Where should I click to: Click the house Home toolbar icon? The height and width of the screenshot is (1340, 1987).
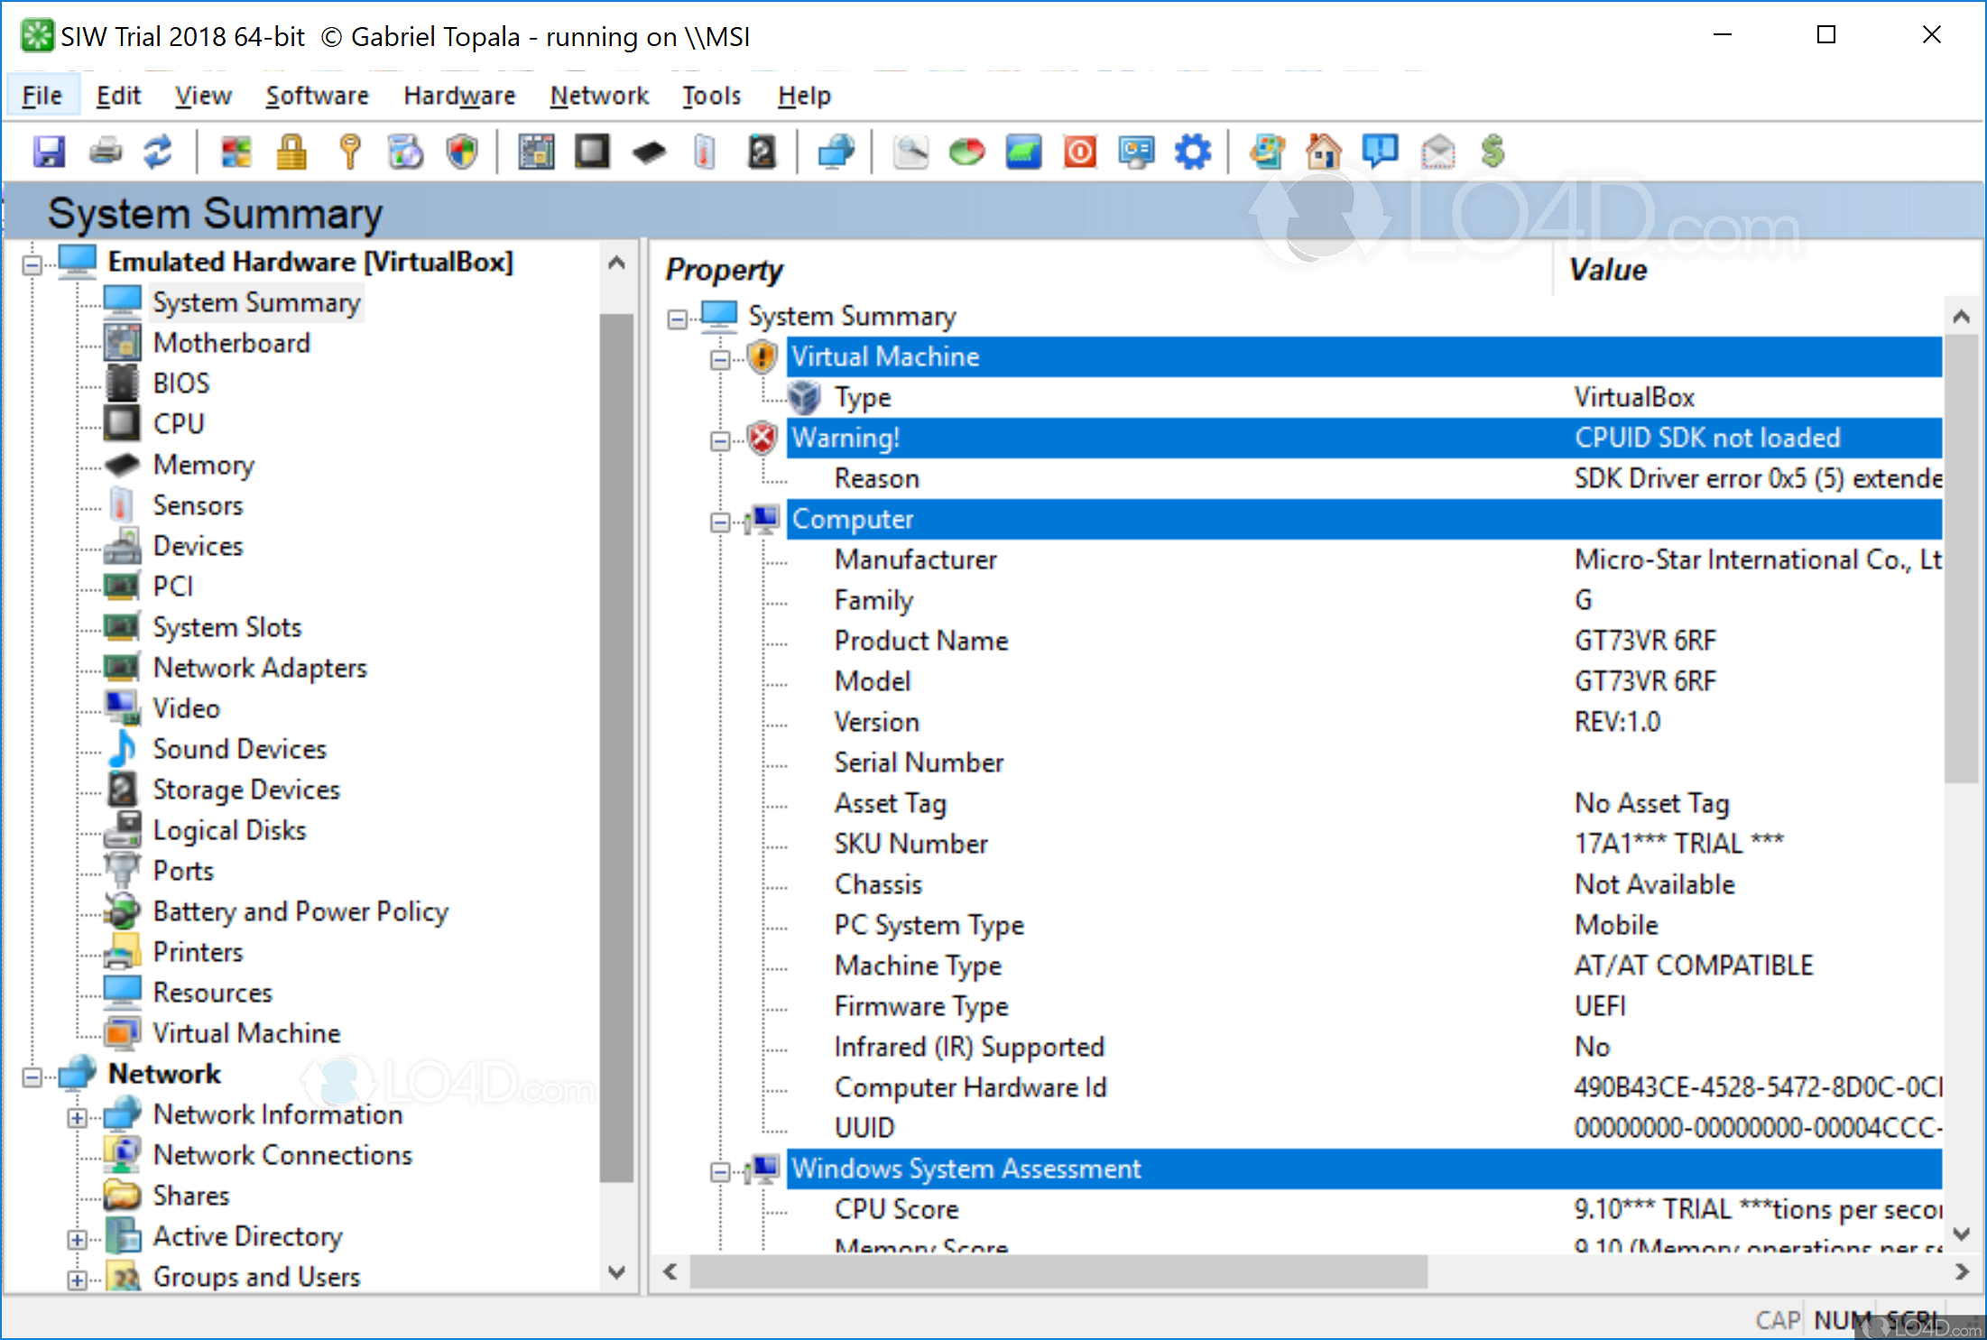1324,152
